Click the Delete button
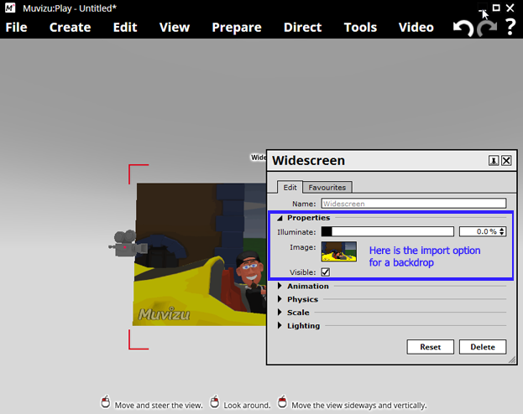The width and height of the screenshot is (523, 414). click(x=483, y=347)
